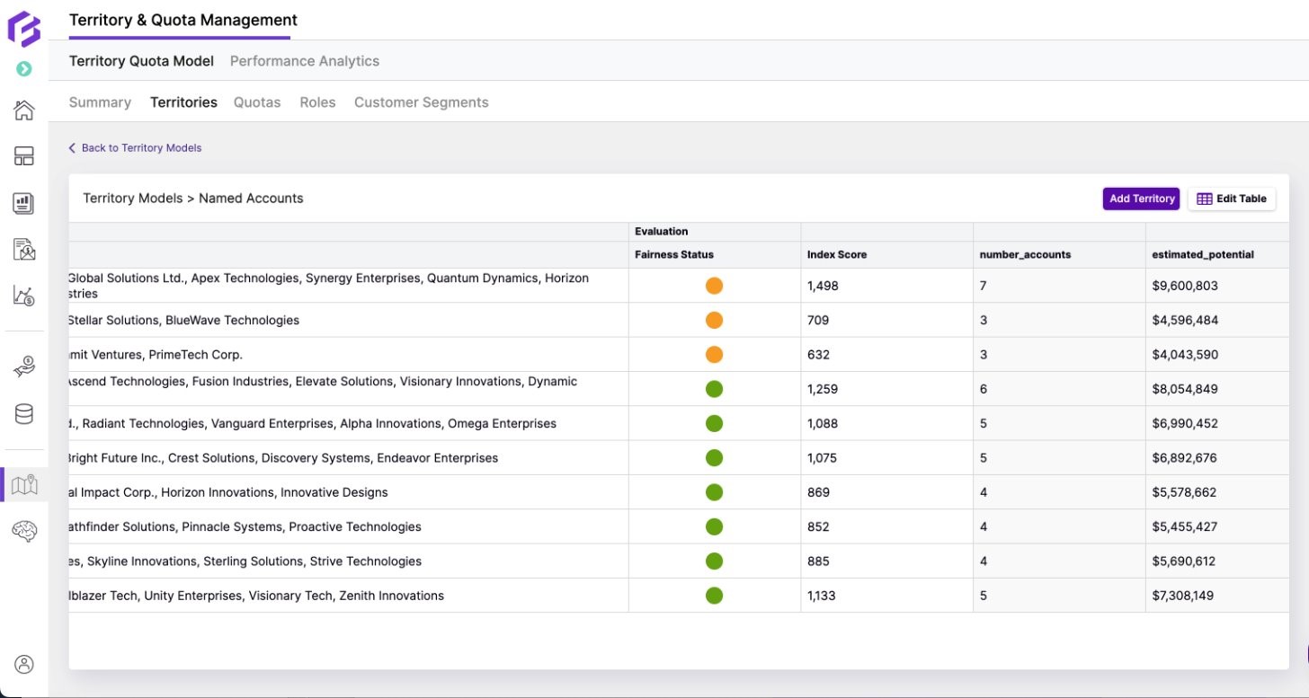Click the Edit Table button
This screenshot has width=1309, height=698.
pos(1231,199)
